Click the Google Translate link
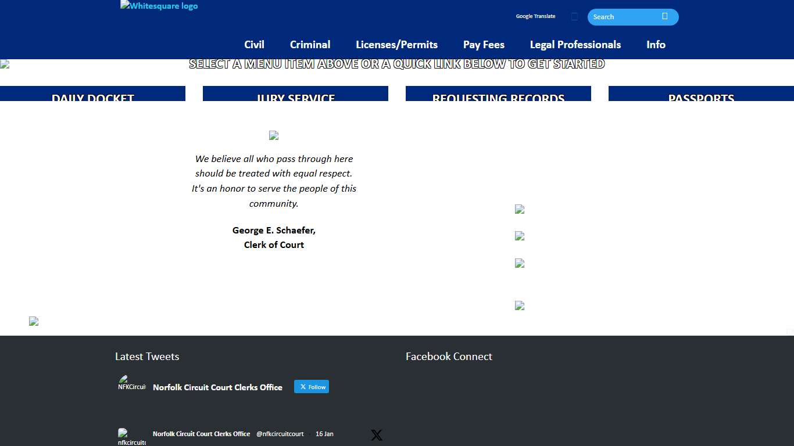Viewport: 794px width, 446px height. point(535,16)
